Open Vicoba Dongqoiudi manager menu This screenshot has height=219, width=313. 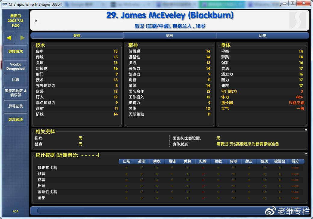(16, 66)
